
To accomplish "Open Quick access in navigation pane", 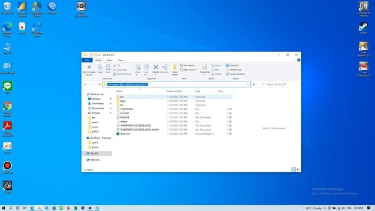I will [97, 94].
